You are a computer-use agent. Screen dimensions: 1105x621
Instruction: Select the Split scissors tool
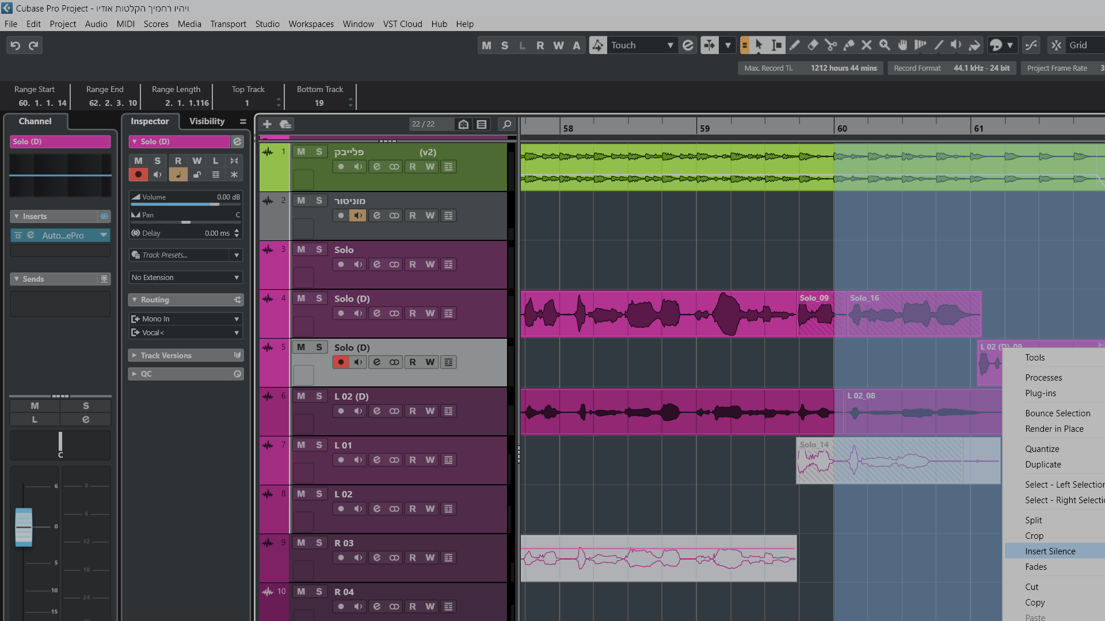(830, 45)
